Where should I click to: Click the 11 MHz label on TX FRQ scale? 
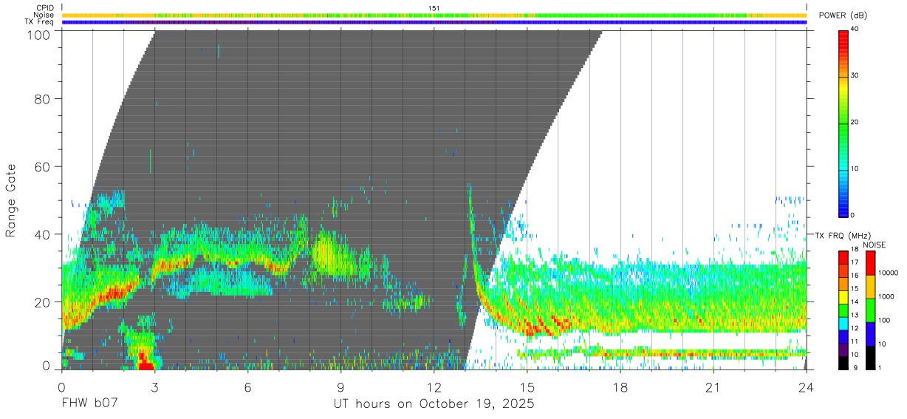(855, 341)
